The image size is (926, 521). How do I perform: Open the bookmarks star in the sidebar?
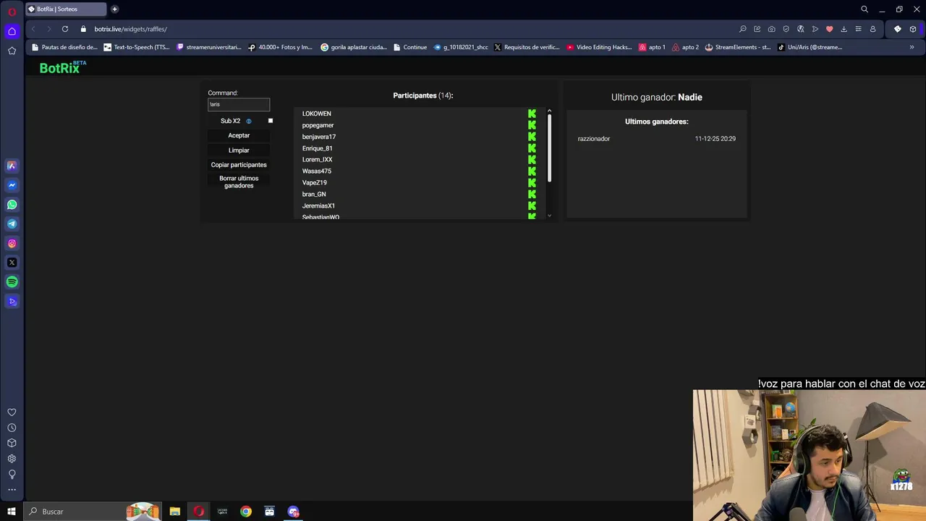tap(12, 51)
